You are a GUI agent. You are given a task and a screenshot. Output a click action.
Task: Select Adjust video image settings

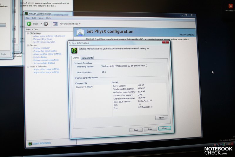pyautogui.click(x=46, y=72)
